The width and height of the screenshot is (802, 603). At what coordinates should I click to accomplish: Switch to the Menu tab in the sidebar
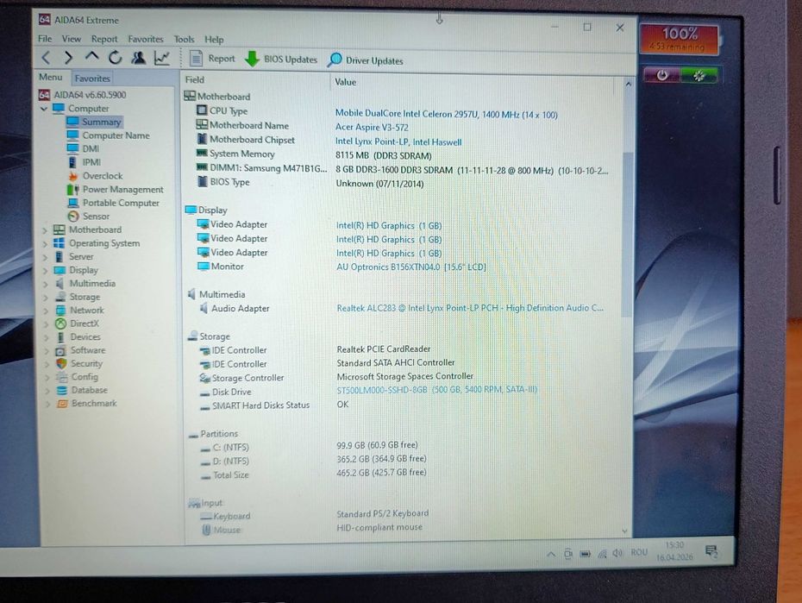(x=51, y=78)
